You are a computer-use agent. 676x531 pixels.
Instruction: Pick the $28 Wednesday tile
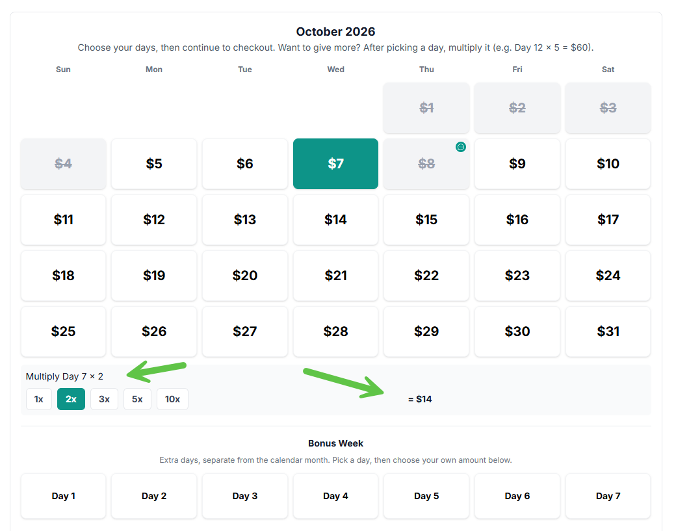point(335,331)
